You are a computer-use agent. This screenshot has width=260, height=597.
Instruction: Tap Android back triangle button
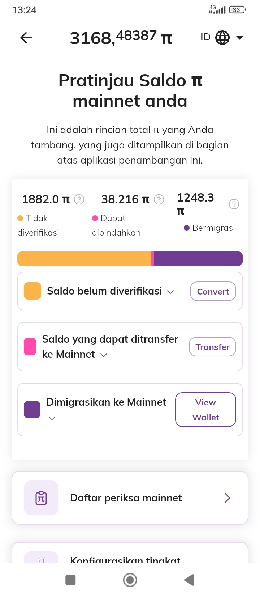click(x=189, y=580)
